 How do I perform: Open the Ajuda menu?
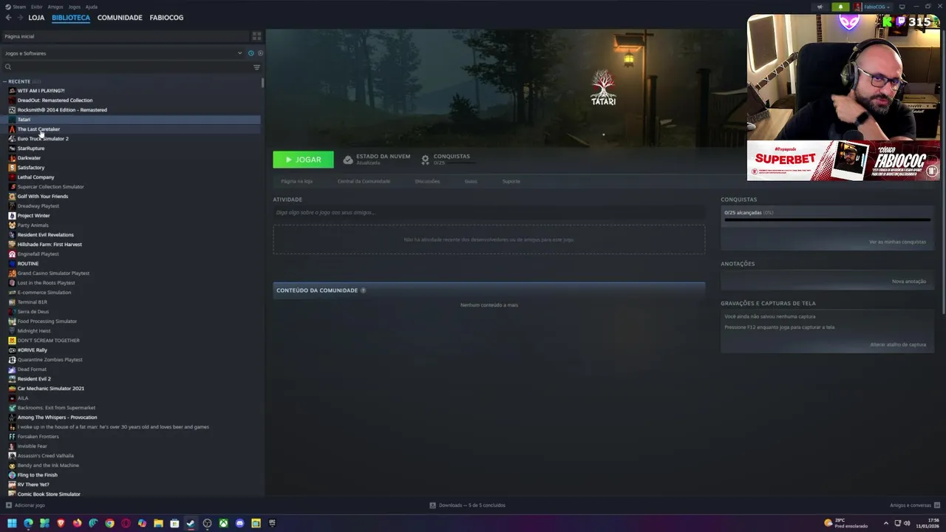[x=92, y=7]
